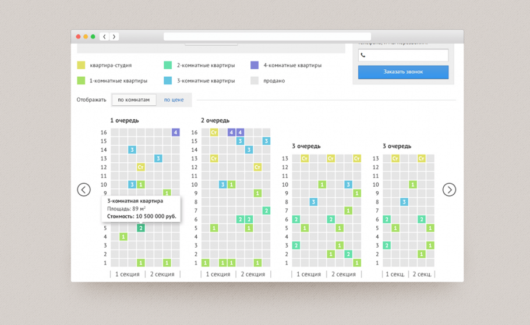Viewport: 530px width, 325px height.
Task: Switch display to «по комнатам»
Action: click(133, 100)
